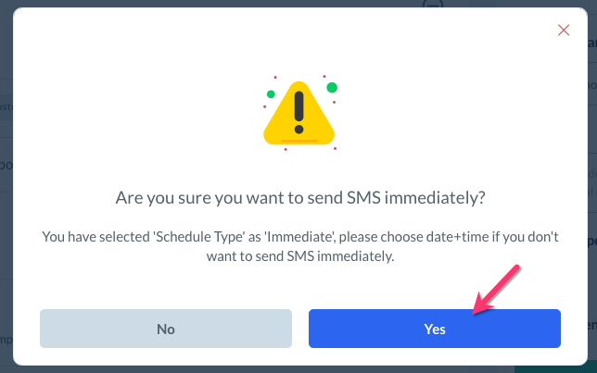The image size is (597, 373).
Task: Click the second line of the description text
Action: point(299,256)
